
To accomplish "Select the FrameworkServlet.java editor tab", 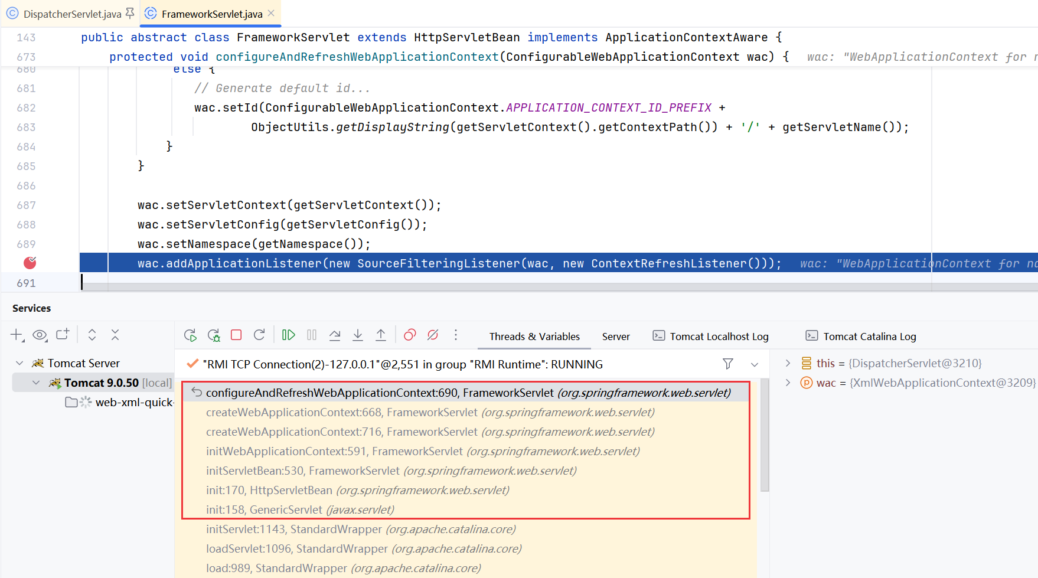I will (211, 14).
